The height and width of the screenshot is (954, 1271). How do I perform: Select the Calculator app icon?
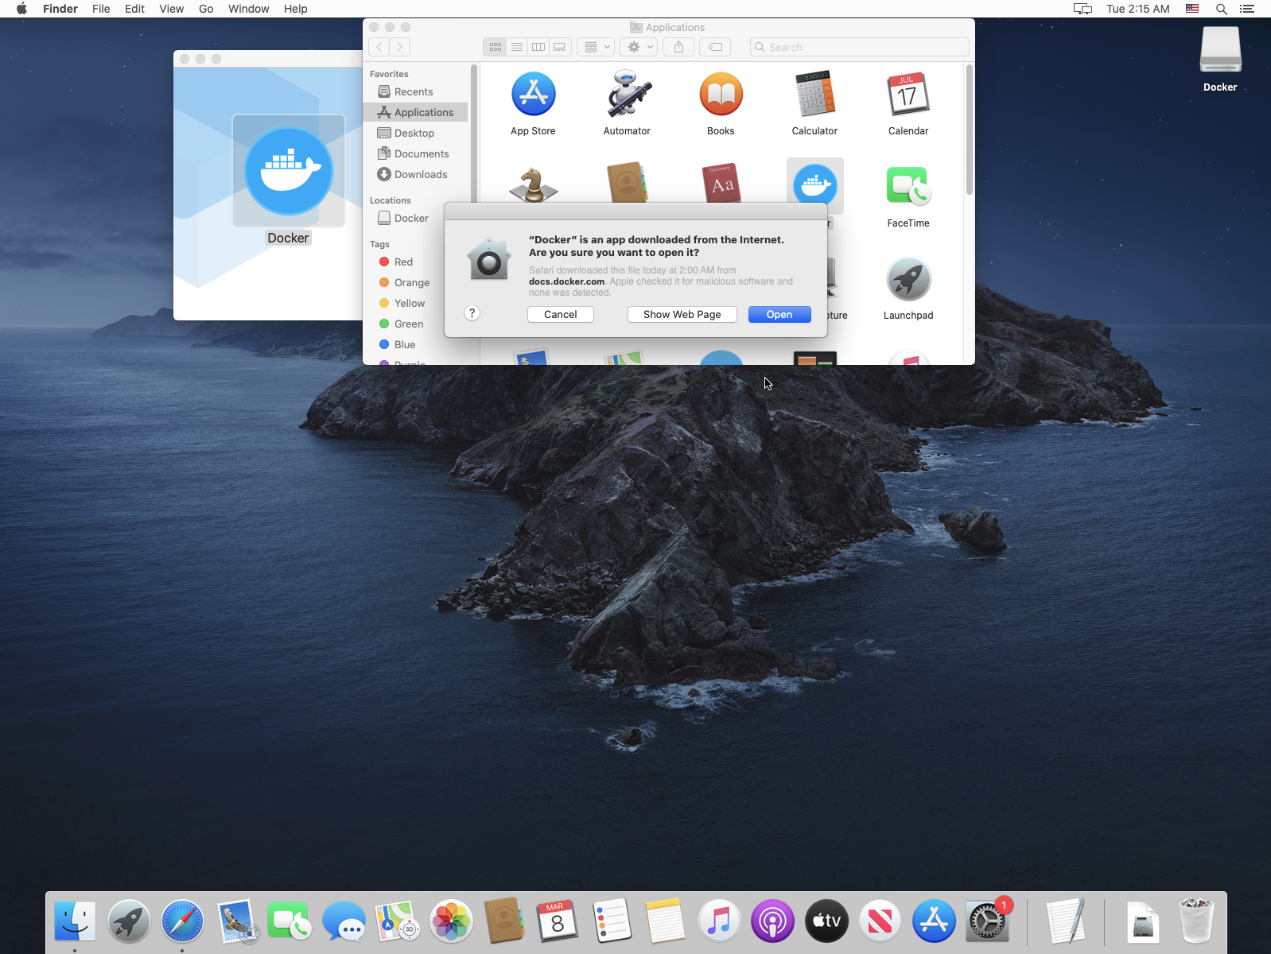[x=814, y=95]
